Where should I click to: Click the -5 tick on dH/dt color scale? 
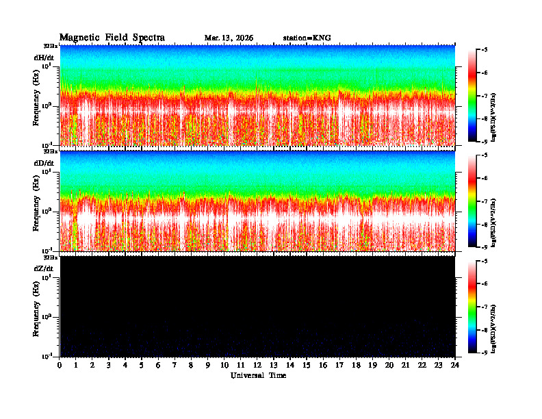click(485, 50)
